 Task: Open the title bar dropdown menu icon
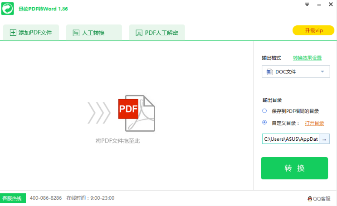tap(307, 4)
